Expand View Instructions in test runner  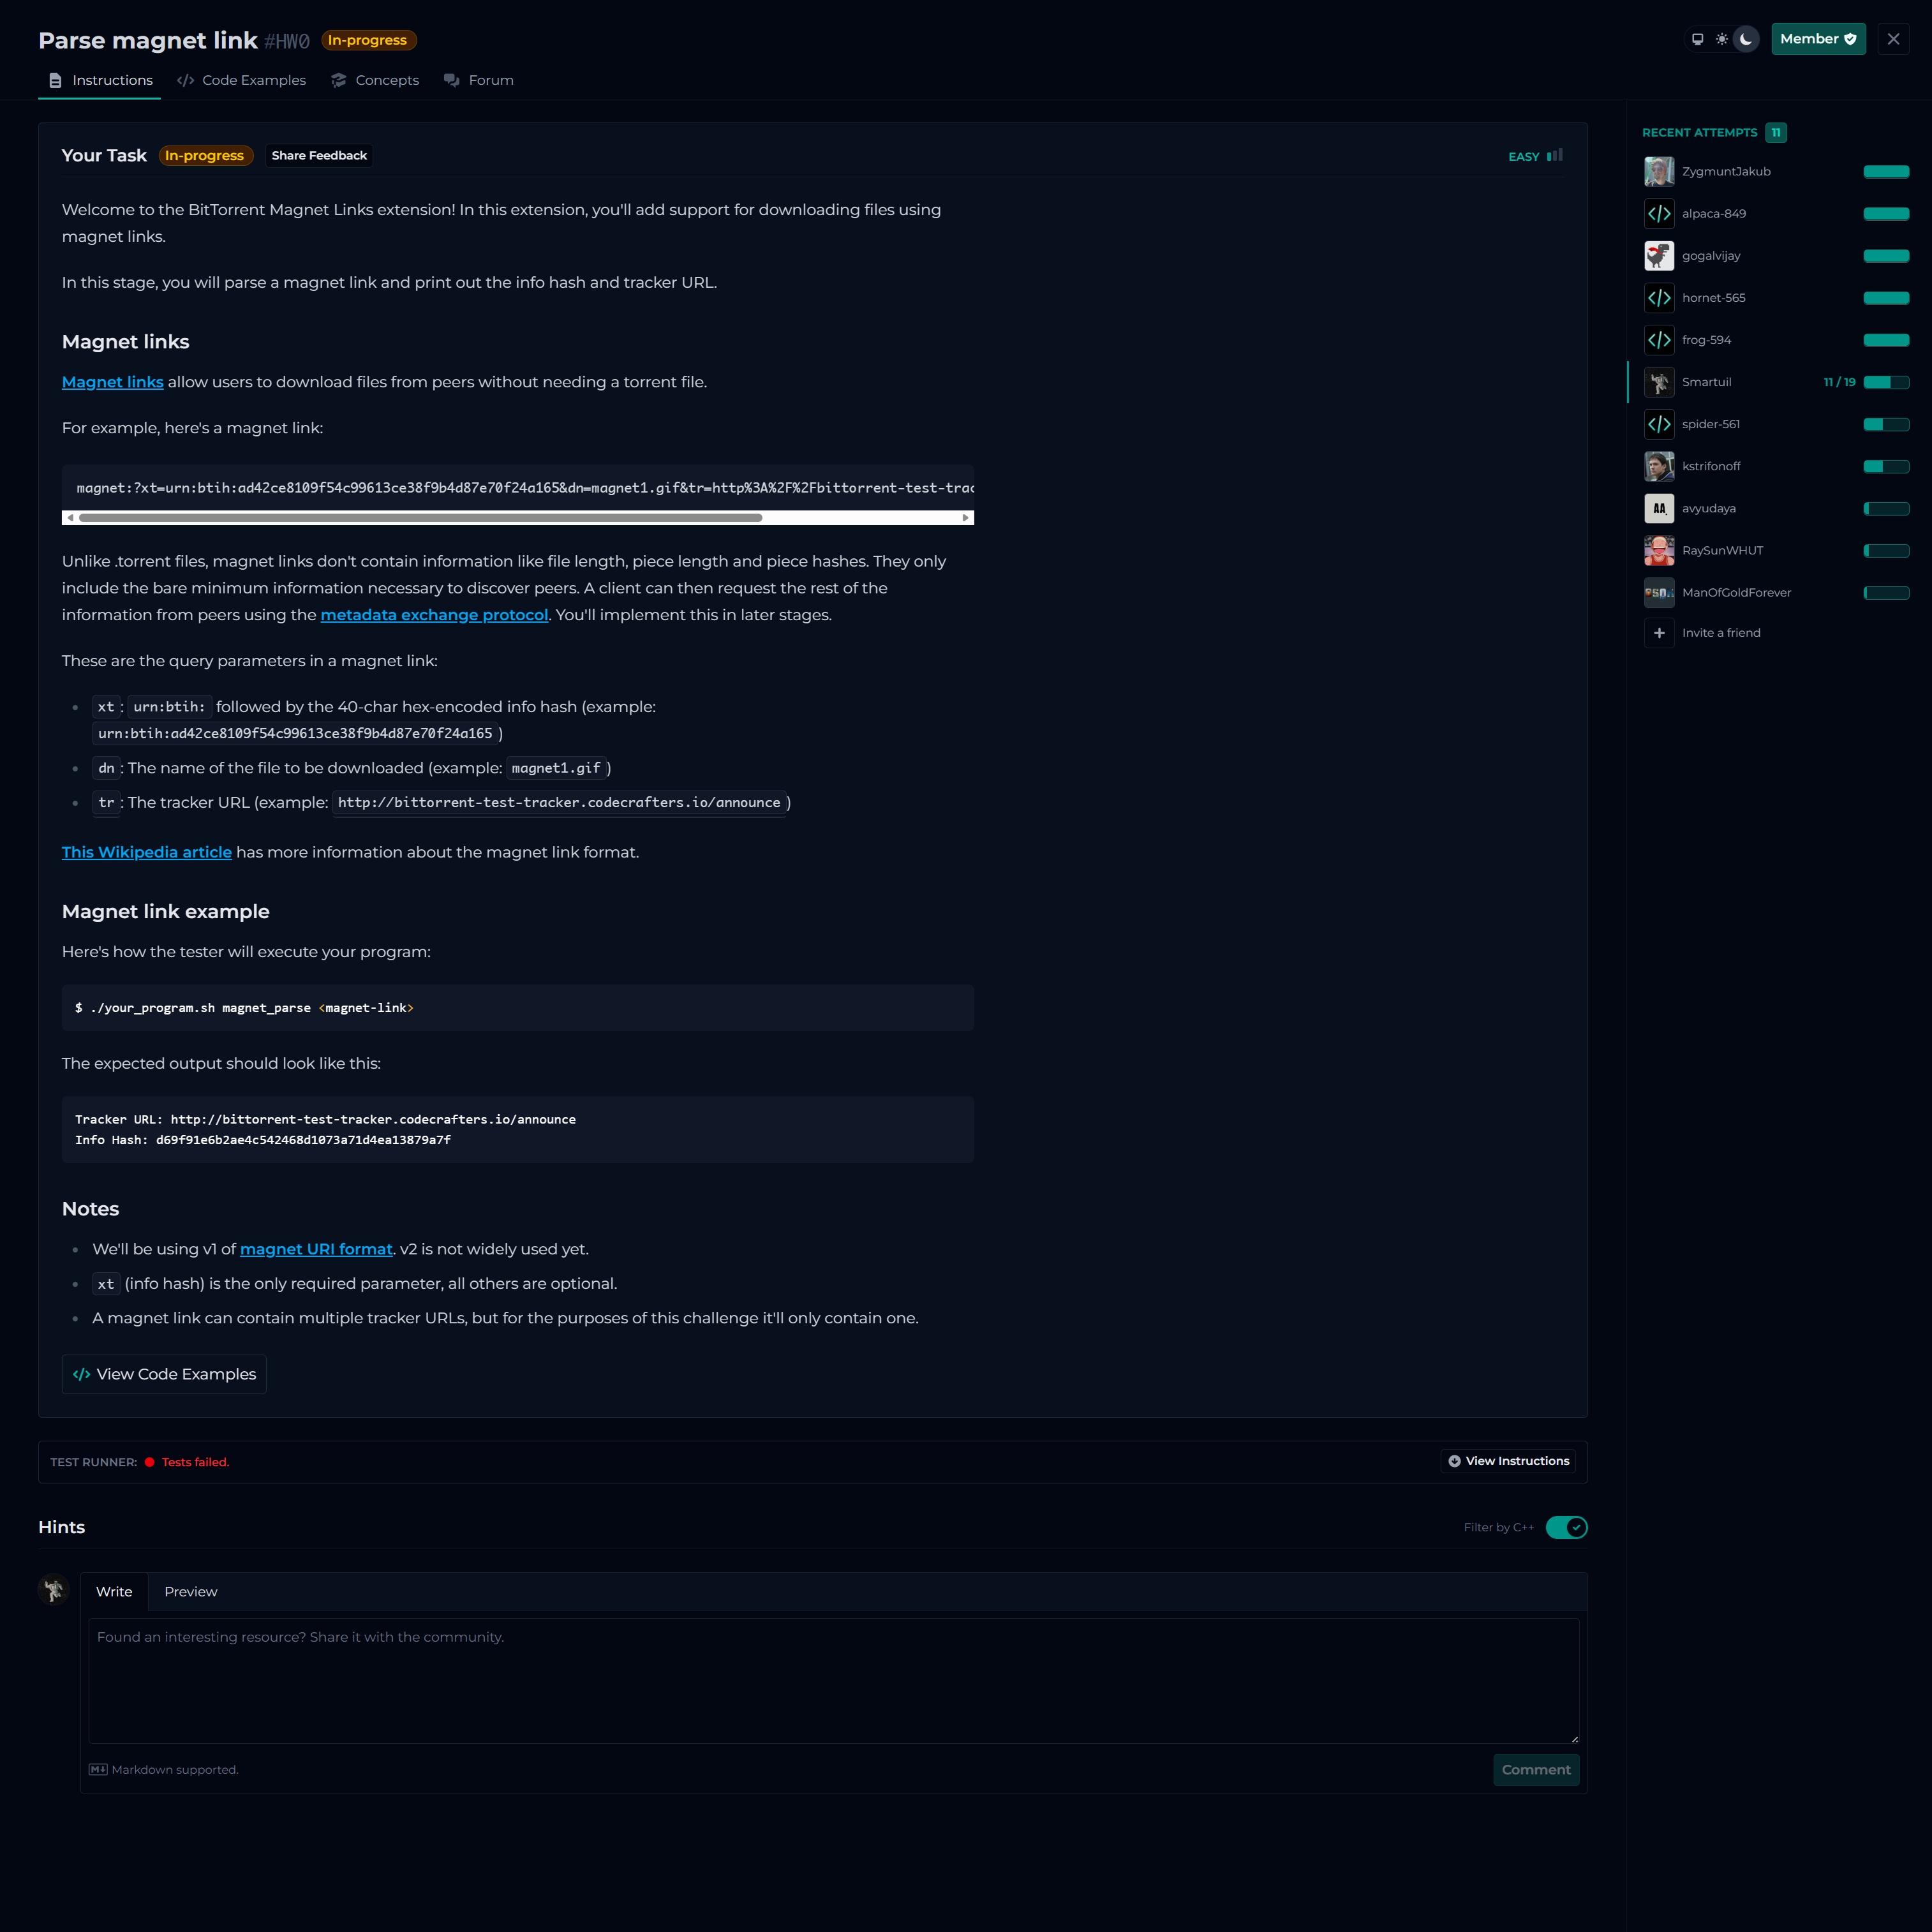point(1508,1461)
